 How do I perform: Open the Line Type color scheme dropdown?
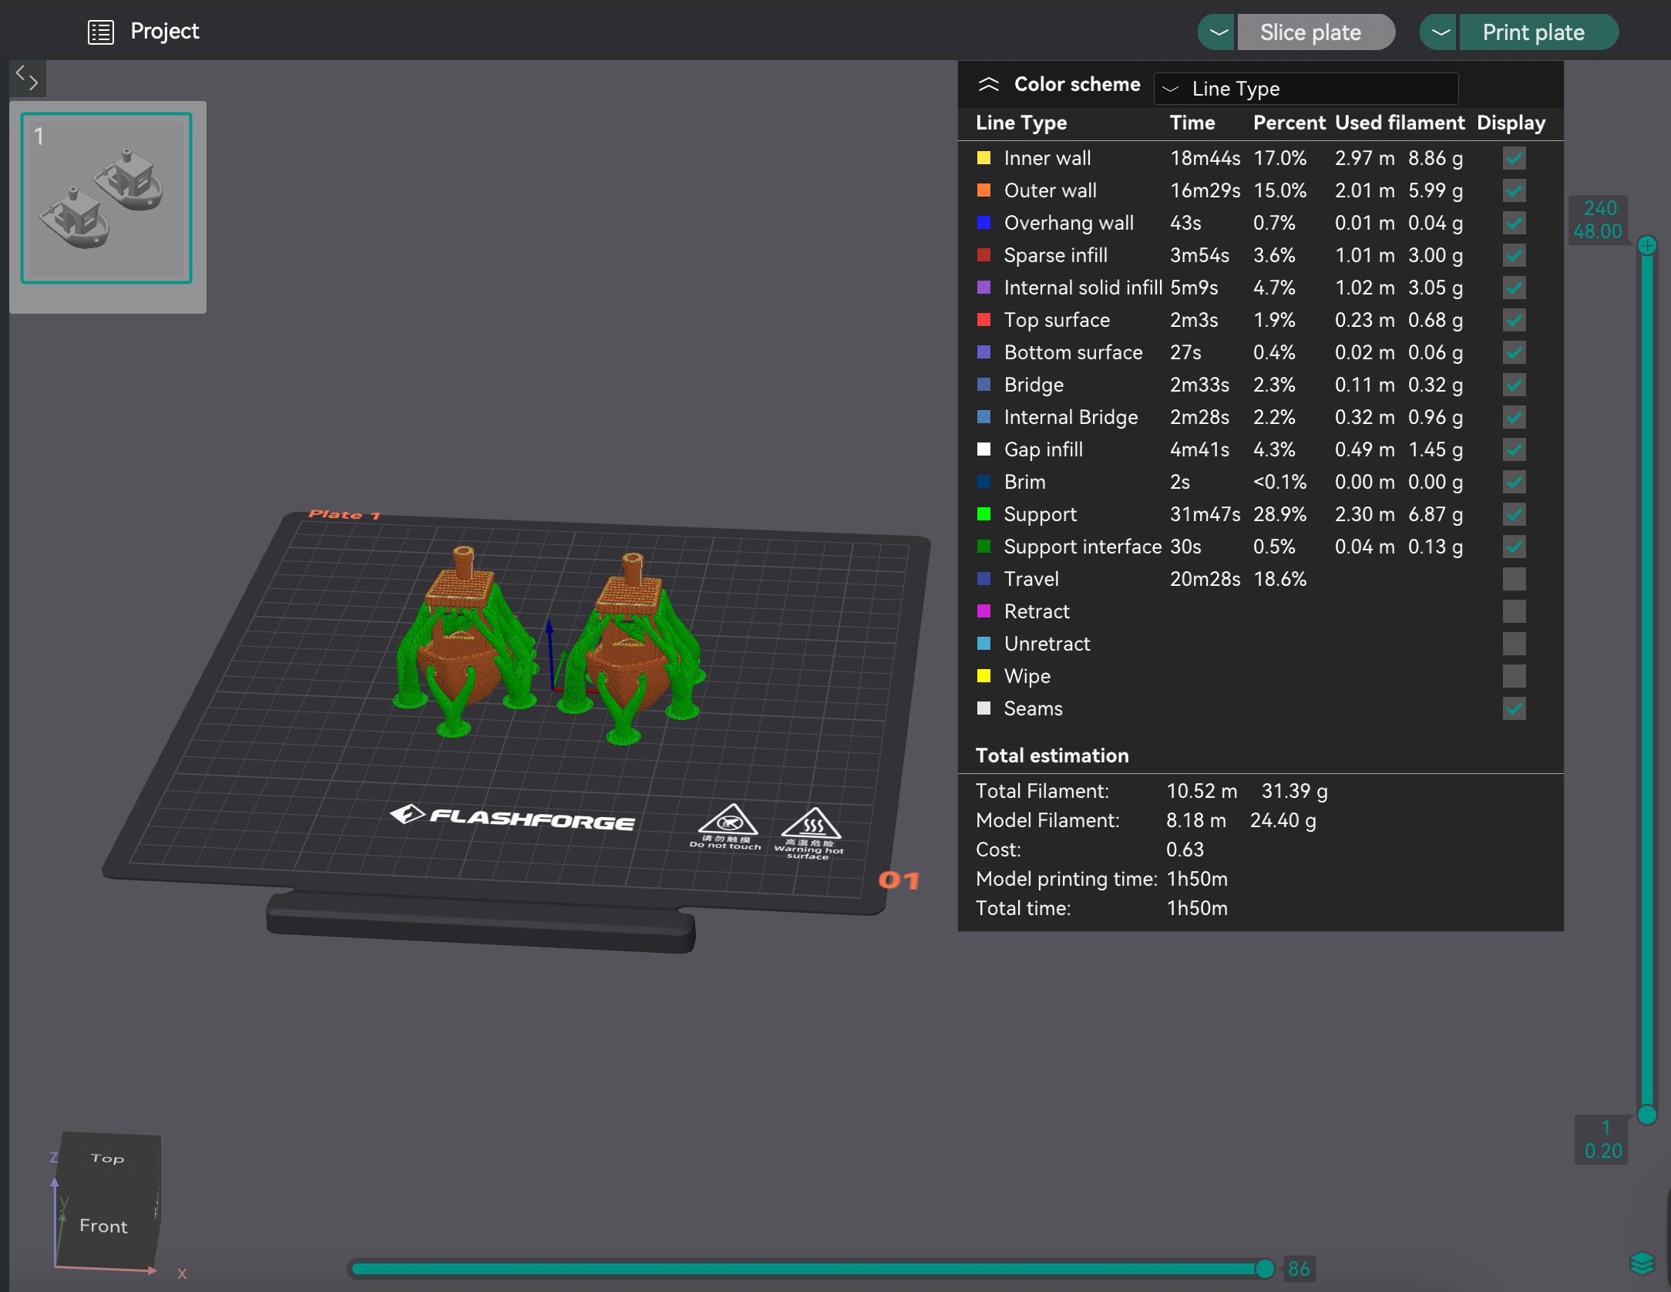click(1306, 89)
